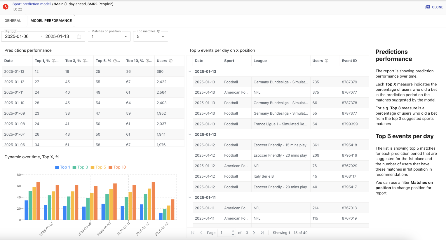Go to the first page of events
This screenshot has height=240, width=446.
click(x=193, y=233)
